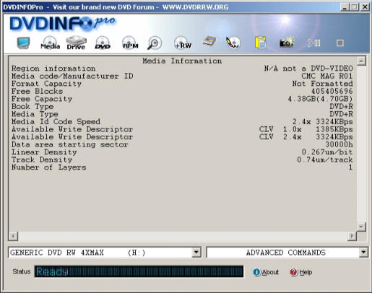Click the drive hardware icon next to +RW
Viewport: 372px width, 293px height.
coord(209,41)
